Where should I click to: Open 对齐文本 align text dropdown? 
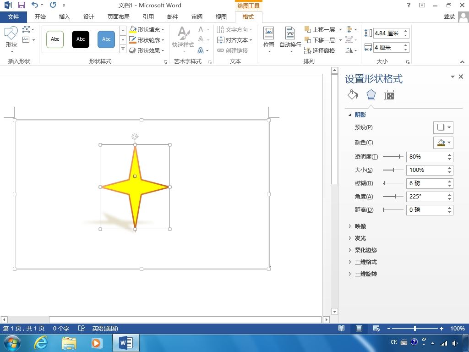[x=234, y=40]
